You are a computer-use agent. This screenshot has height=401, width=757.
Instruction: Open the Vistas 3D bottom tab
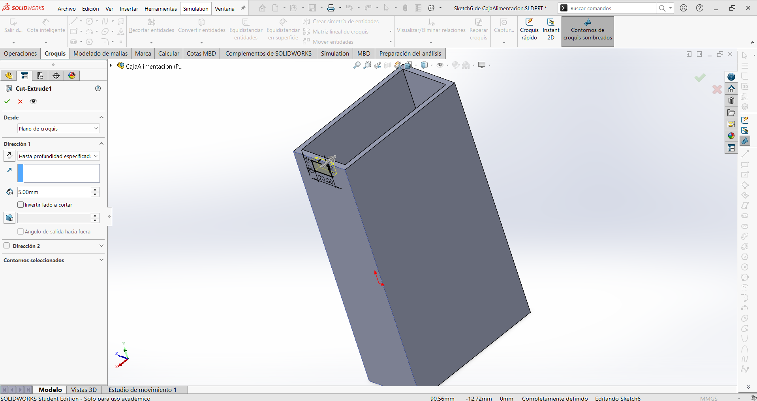(x=84, y=390)
